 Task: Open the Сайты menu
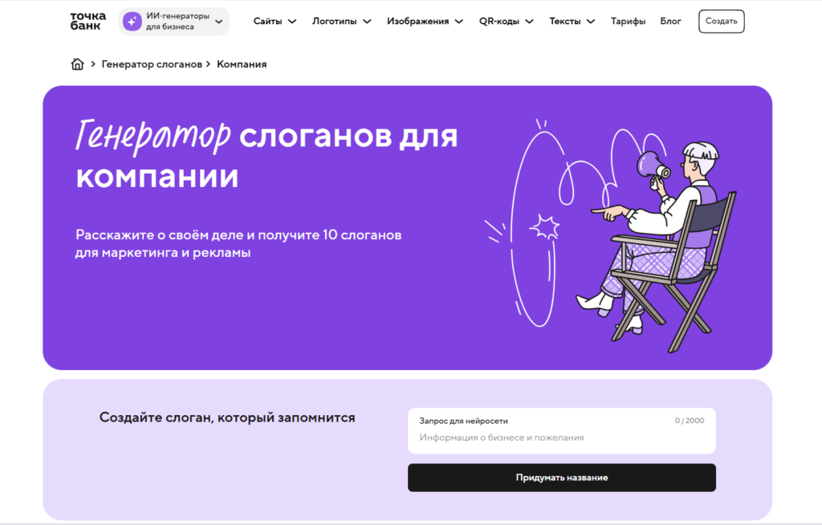point(267,22)
